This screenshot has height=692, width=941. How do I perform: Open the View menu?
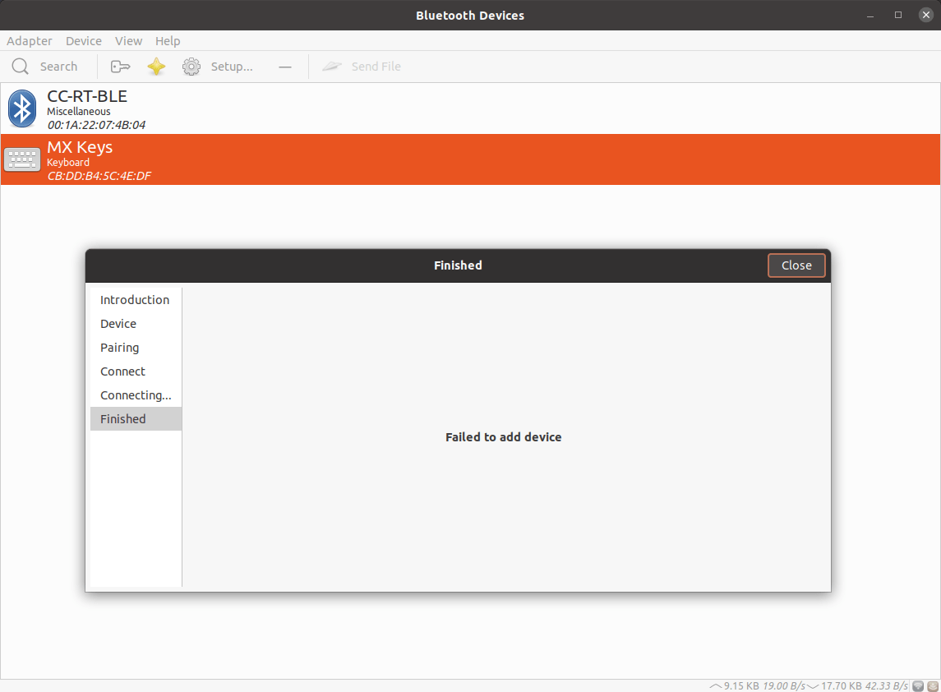[128, 41]
